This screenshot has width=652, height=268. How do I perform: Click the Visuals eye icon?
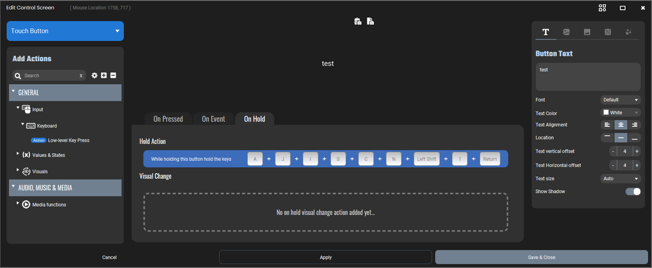[26, 171]
